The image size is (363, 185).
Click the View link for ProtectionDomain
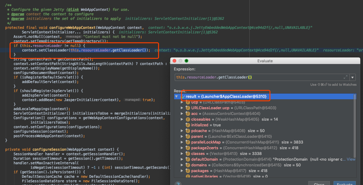[x=351, y=159]
